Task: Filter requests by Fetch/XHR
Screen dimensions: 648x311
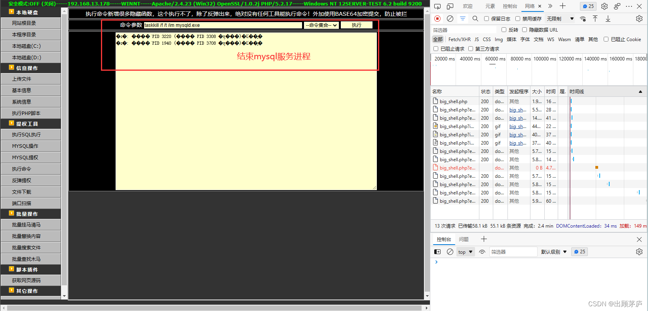Action: coord(460,40)
